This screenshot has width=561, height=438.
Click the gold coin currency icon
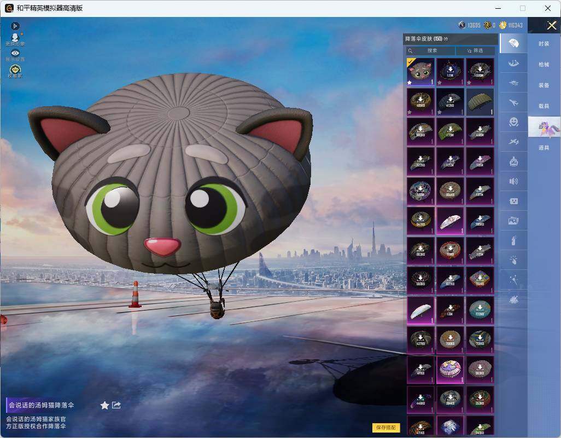[502, 25]
